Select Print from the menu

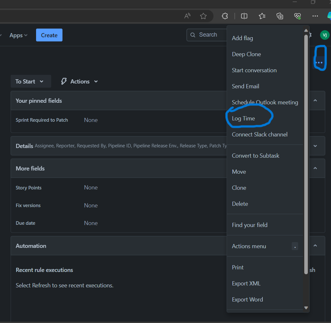pos(265,267)
